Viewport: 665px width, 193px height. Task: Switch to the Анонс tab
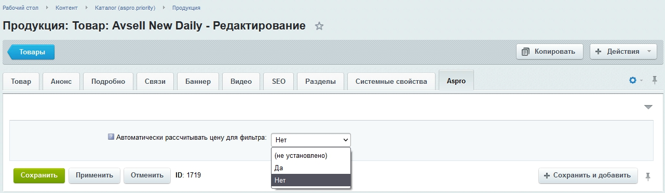[x=61, y=82]
